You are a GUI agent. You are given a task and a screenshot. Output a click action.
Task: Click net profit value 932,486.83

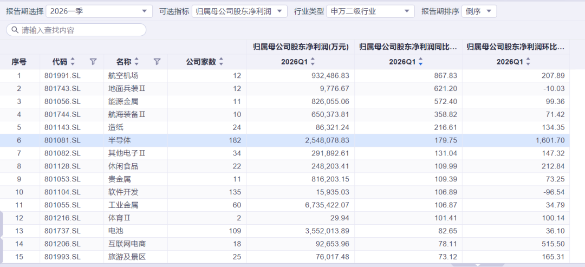pyautogui.click(x=330, y=76)
